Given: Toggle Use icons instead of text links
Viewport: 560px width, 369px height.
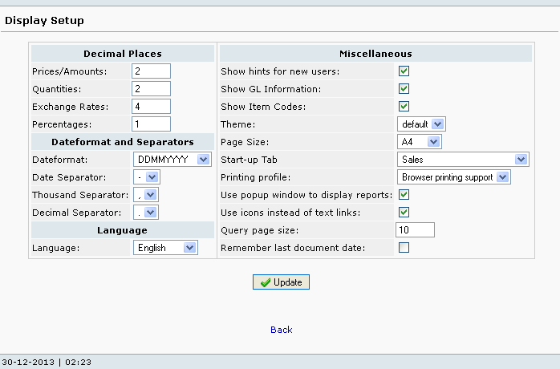Looking at the screenshot, I should (404, 213).
